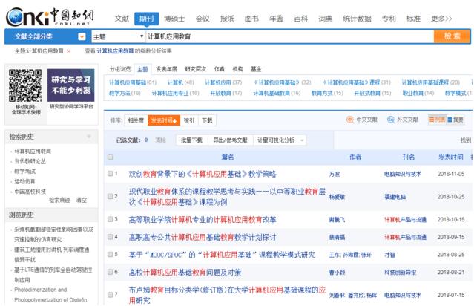Show 外文文献 results via its icon
This screenshot has height=306, width=474.
391,120
